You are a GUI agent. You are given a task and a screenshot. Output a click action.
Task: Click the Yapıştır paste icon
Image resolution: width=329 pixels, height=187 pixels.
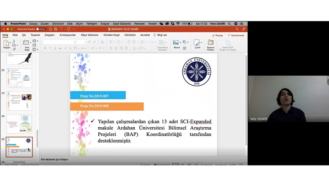6,43
